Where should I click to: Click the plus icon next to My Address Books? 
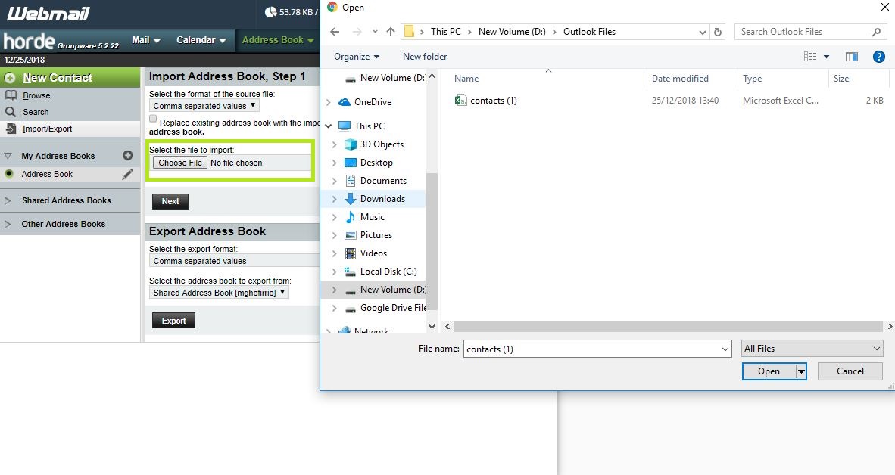128,156
